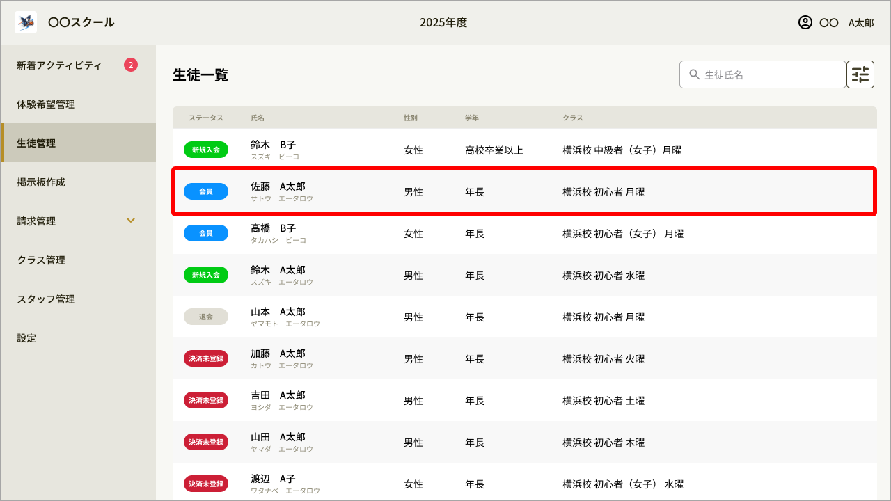Click the red notification badge showing 2
Image resolution: width=891 pixels, height=501 pixels.
coord(131,65)
